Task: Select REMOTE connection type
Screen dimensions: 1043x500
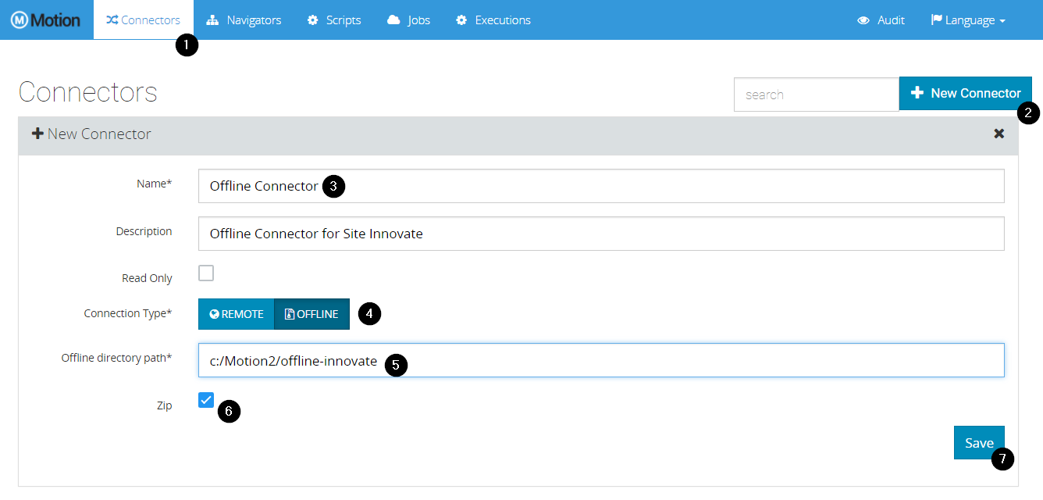Action: (237, 314)
